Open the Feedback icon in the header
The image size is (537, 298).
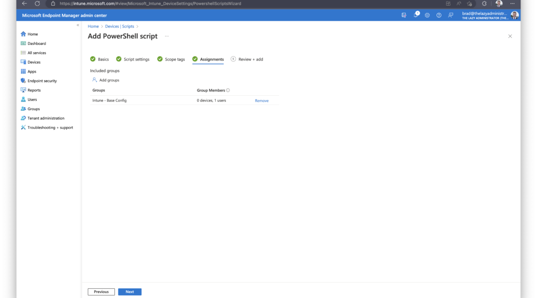point(451,16)
